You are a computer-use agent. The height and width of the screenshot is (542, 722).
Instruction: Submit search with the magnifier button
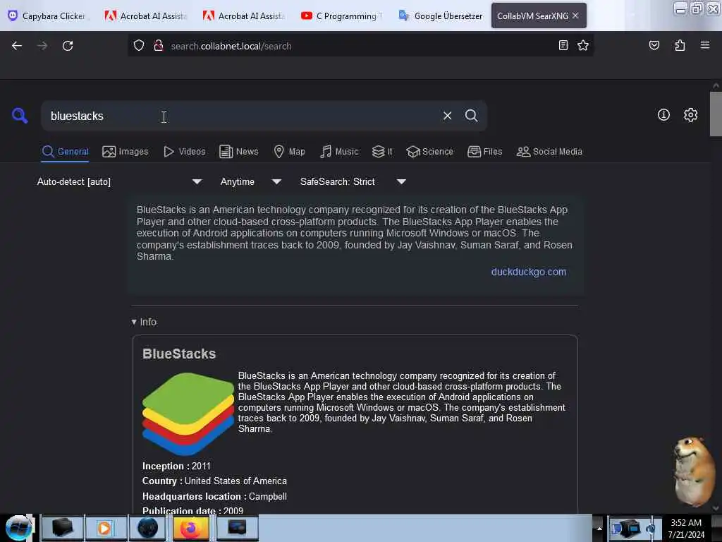coord(471,116)
